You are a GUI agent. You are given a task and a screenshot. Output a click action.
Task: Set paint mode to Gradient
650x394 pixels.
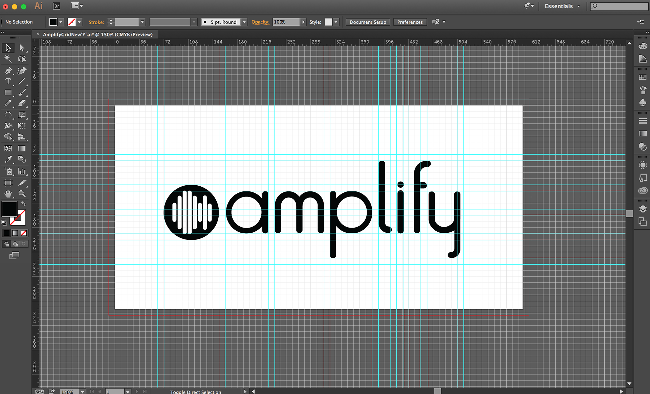point(15,233)
